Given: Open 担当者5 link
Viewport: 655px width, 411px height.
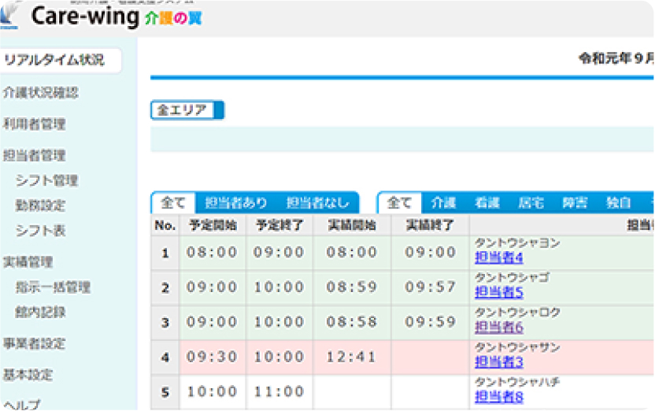Looking at the screenshot, I should (499, 292).
